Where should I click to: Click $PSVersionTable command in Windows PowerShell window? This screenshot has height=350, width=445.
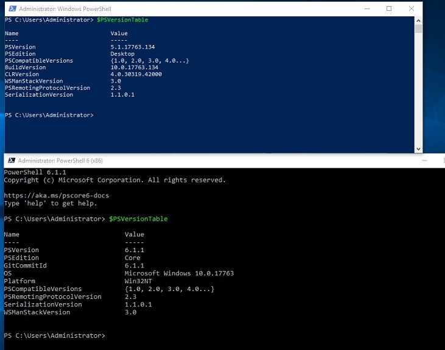(x=122, y=20)
